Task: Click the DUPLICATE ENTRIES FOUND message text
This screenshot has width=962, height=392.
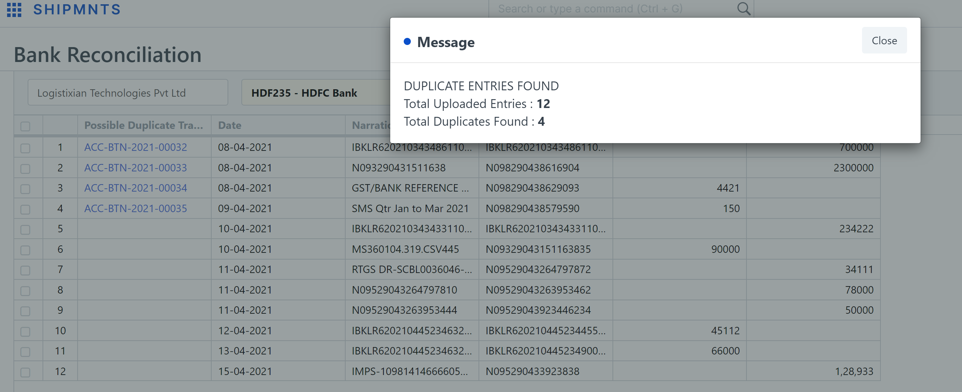Action: (x=481, y=86)
